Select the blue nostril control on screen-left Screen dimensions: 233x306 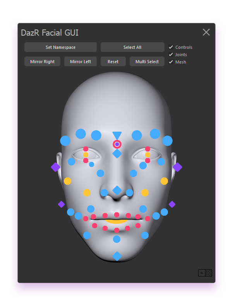[104, 193]
